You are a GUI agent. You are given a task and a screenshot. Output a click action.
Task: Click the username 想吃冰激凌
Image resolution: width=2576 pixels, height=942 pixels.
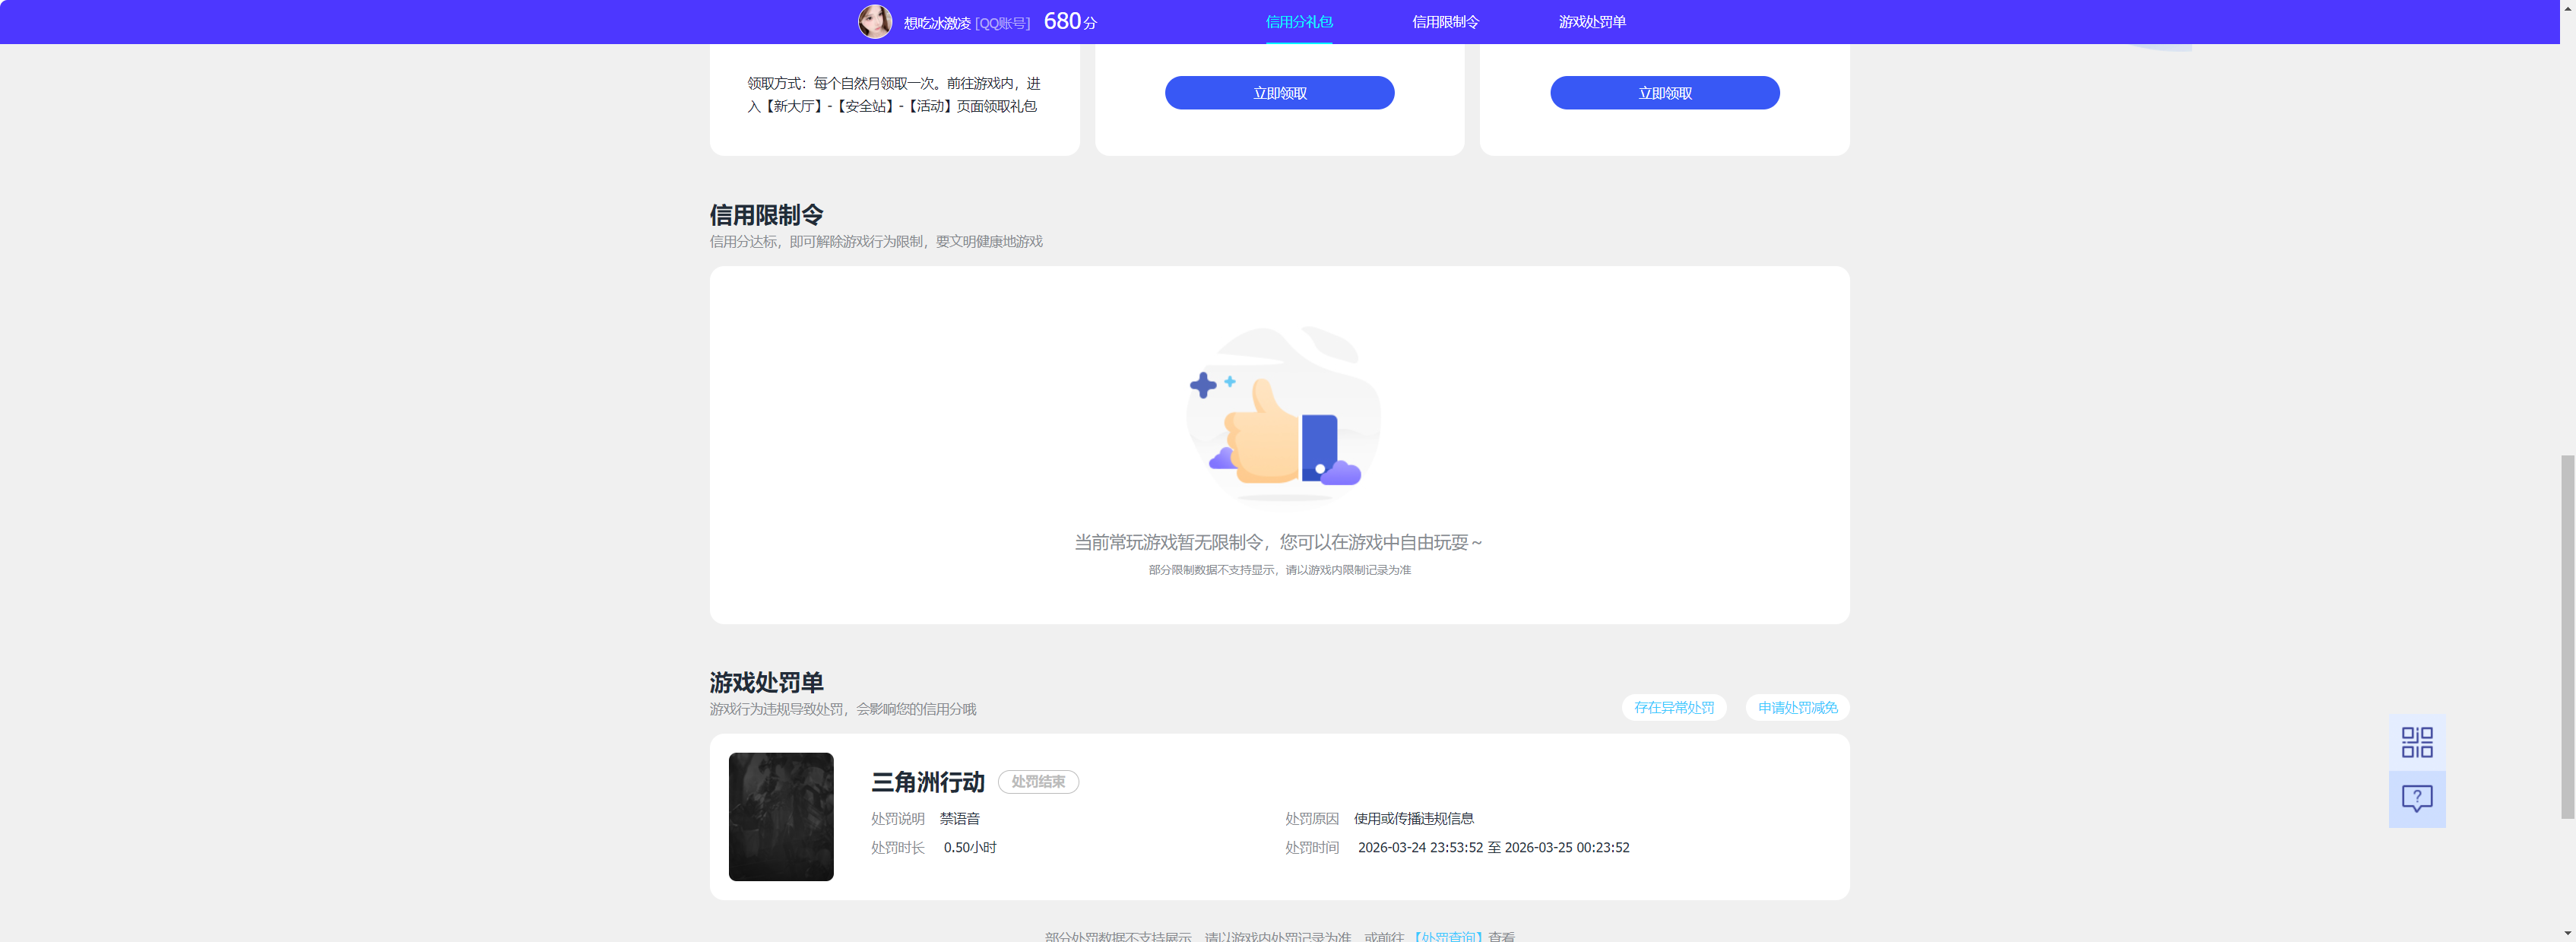[937, 22]
